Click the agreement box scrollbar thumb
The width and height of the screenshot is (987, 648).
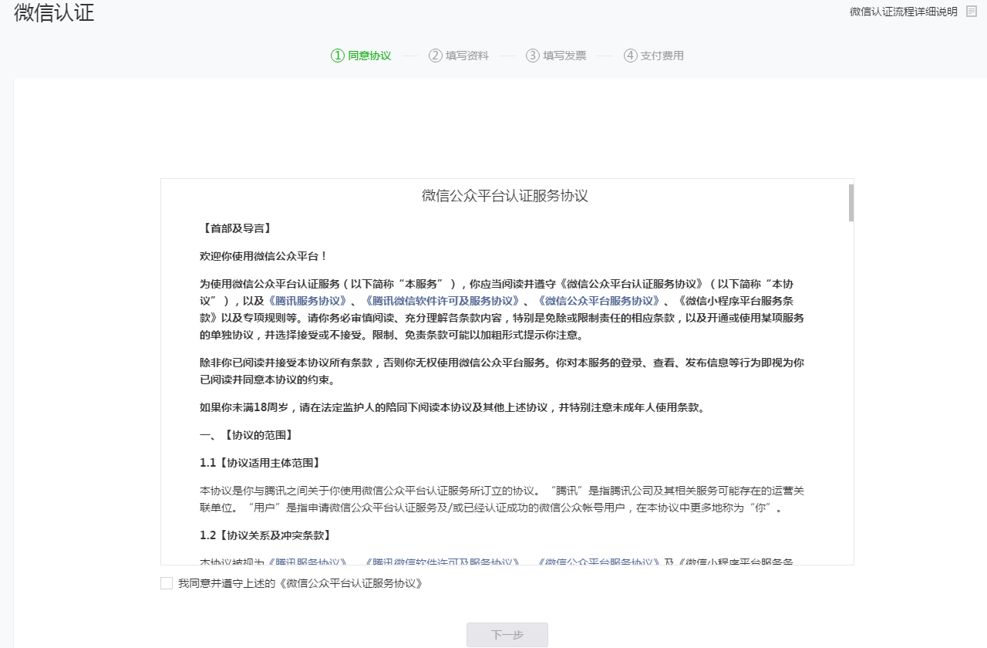point(851,202)
